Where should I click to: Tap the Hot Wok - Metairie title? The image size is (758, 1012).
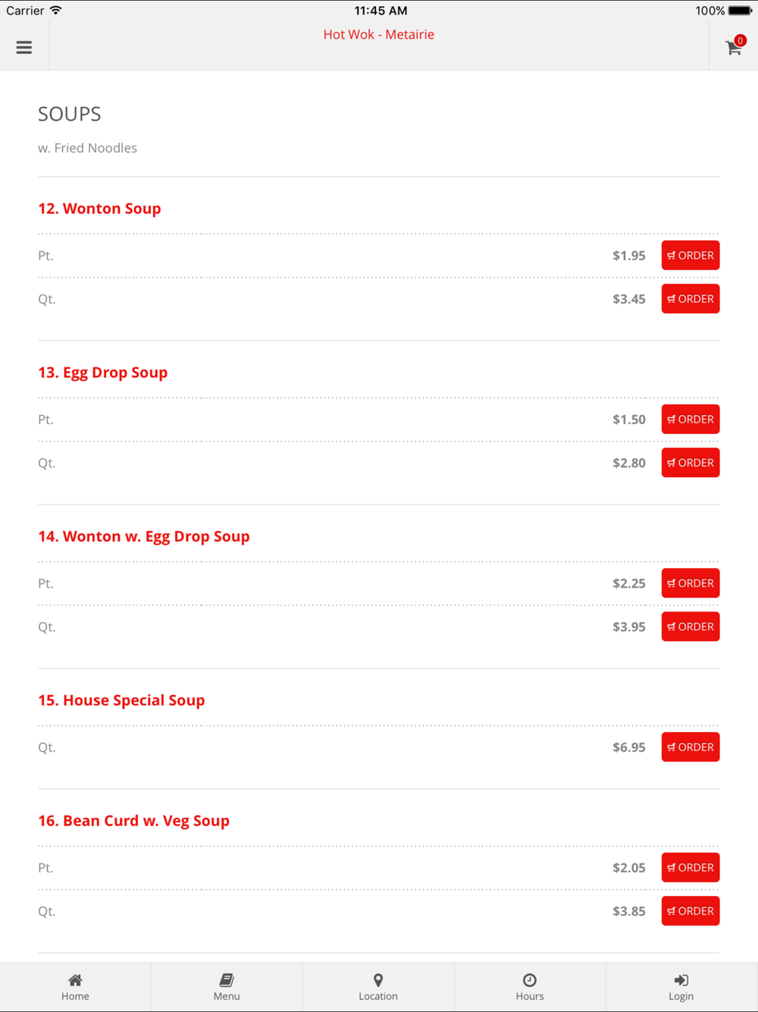click(x=378, y=34)
